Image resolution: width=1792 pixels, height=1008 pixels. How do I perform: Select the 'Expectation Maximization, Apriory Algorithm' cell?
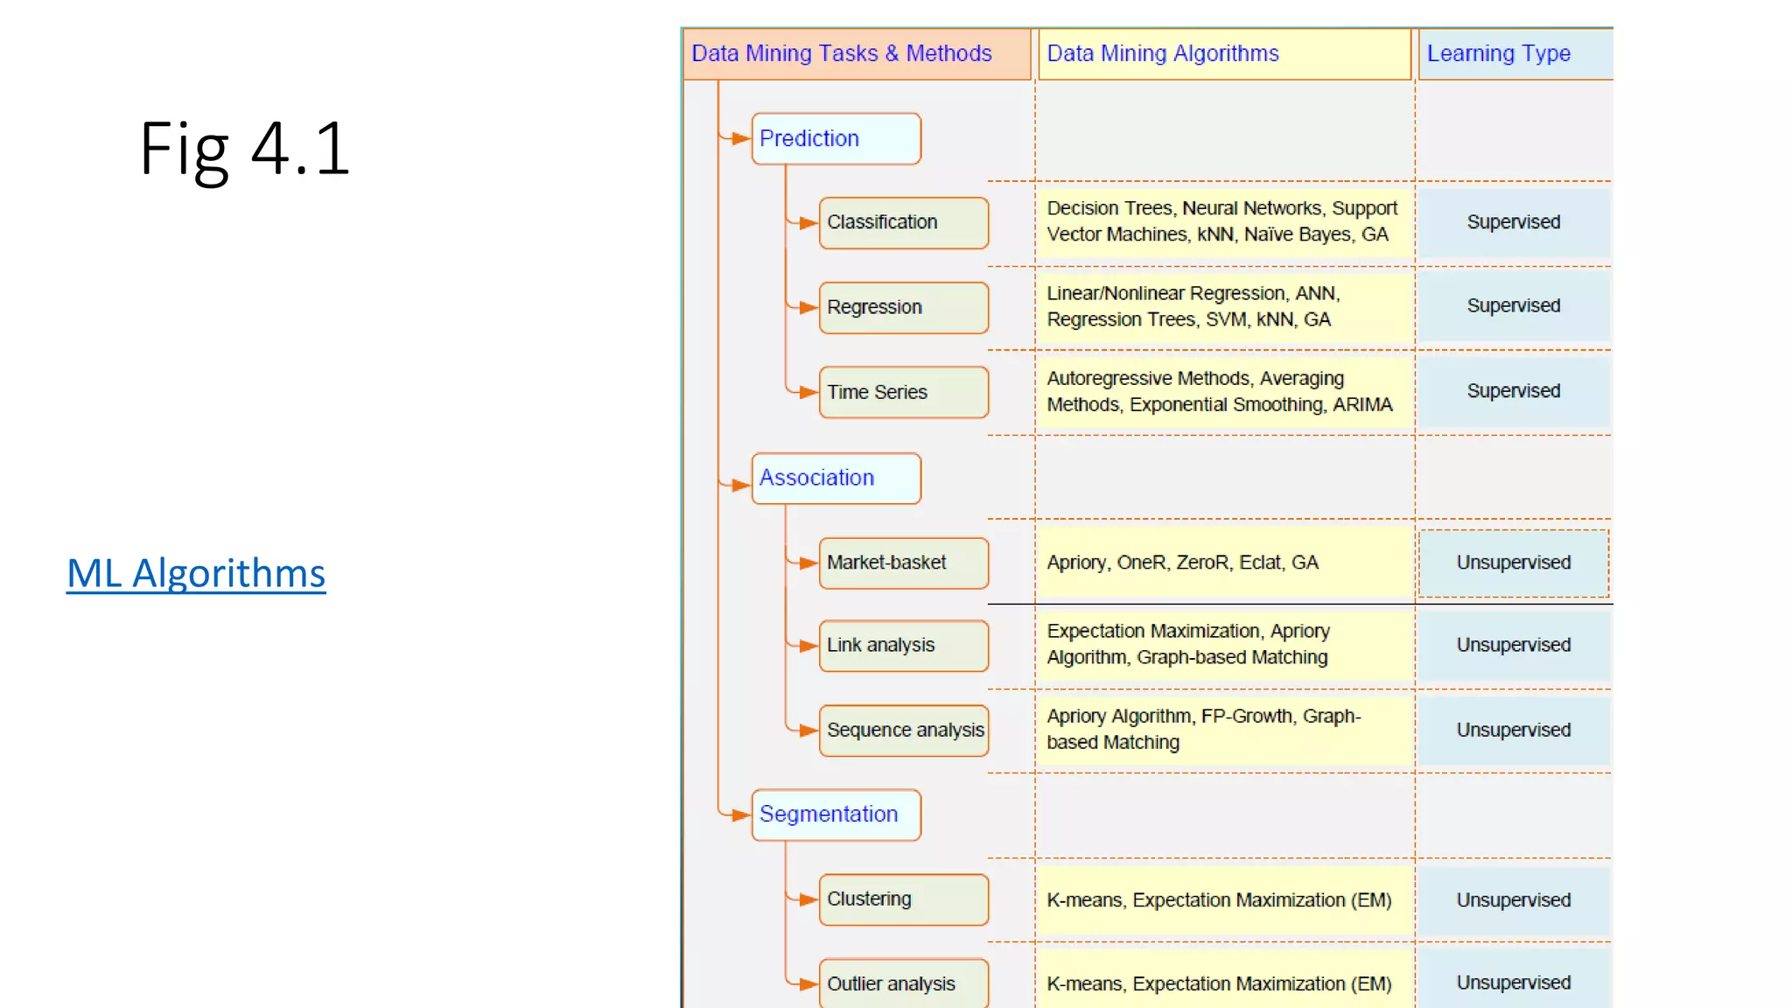point(1224,645)
